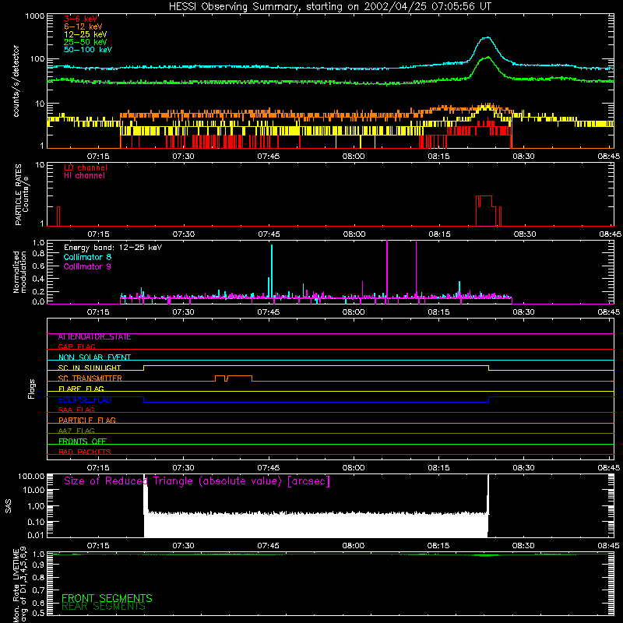Image resolution: width=623 pixels, height=623 pixels.
Task: Select the BAD_PACKETS flag label
Action: tap(85, 452)
